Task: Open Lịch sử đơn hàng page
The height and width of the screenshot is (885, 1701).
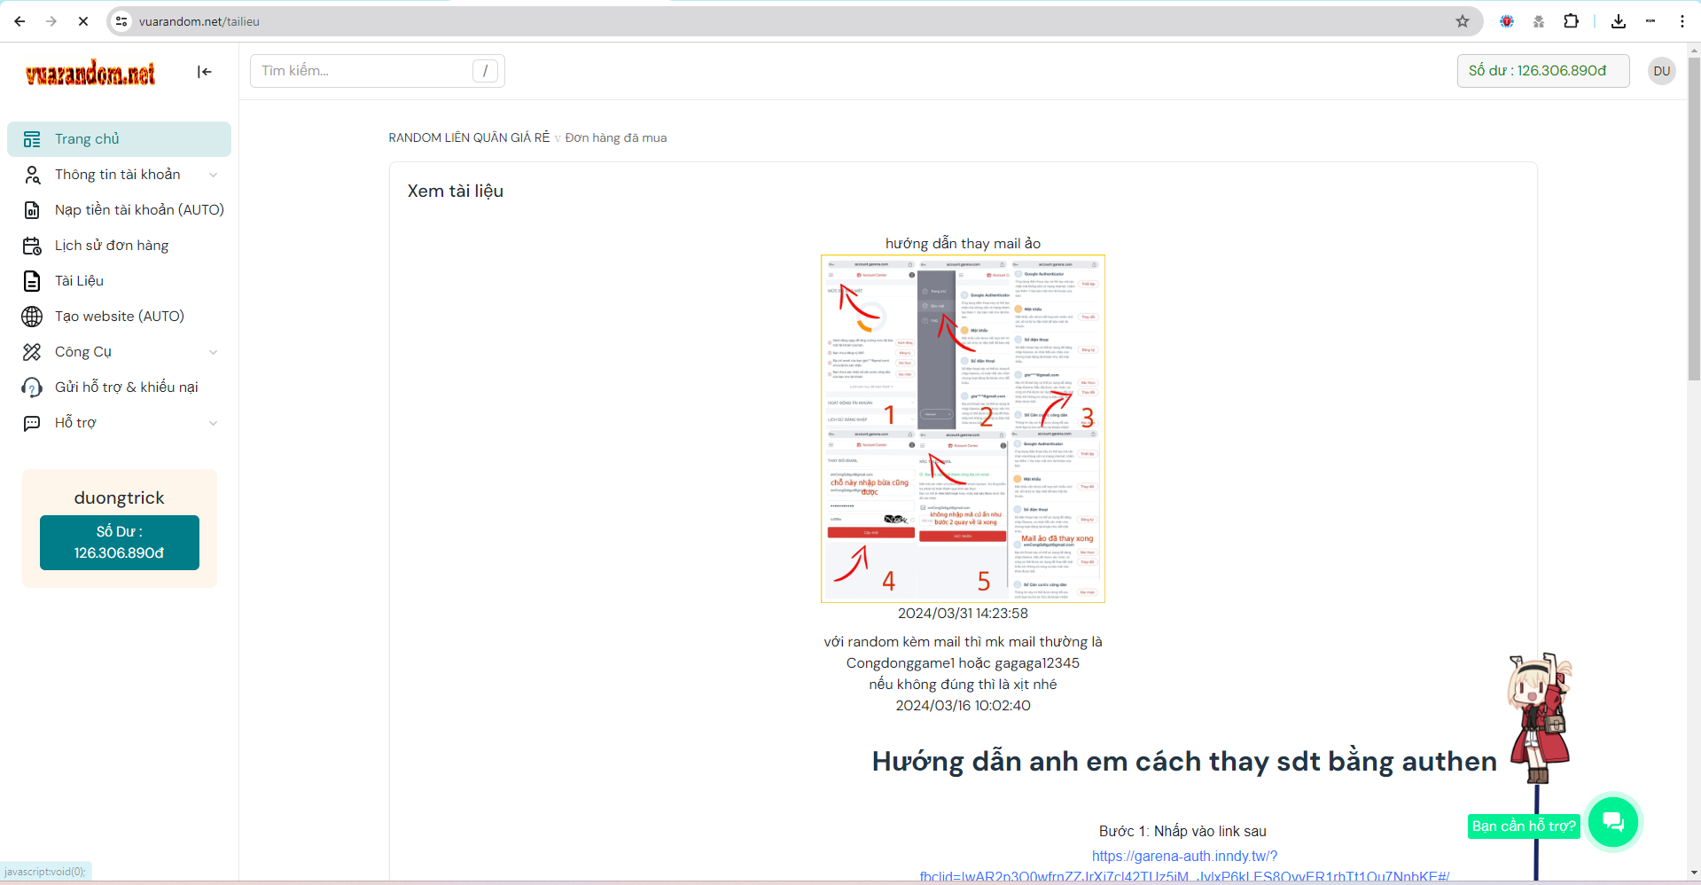Action: click(112, 246)
